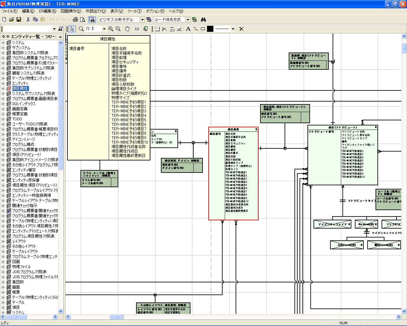Select the relationship line tool

(x=164, y=29)
